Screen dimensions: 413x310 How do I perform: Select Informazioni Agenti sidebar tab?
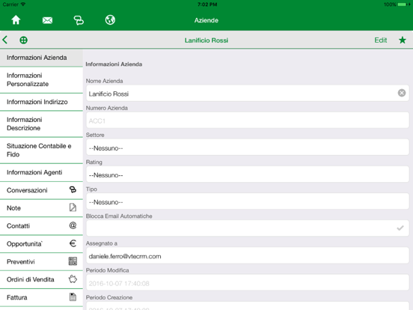41,173
